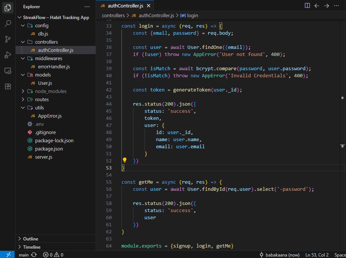
Task: Open package.json file
Action: coord(56,149)
